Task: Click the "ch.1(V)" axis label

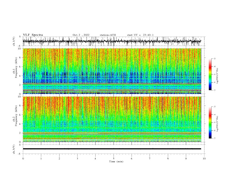Action: pos(14,41)
